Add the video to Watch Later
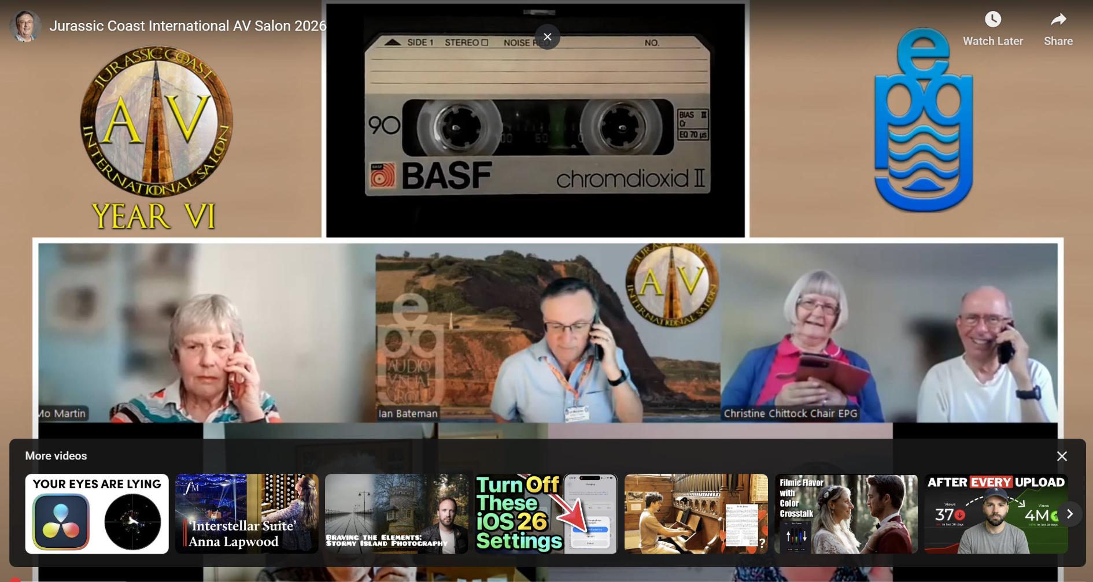The image size is (1093, 582). point(992,29)
